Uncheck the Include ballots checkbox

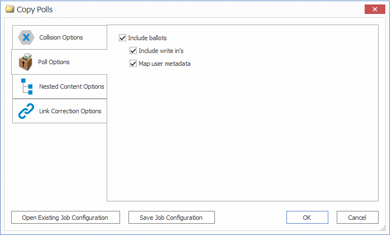(123, 38)
